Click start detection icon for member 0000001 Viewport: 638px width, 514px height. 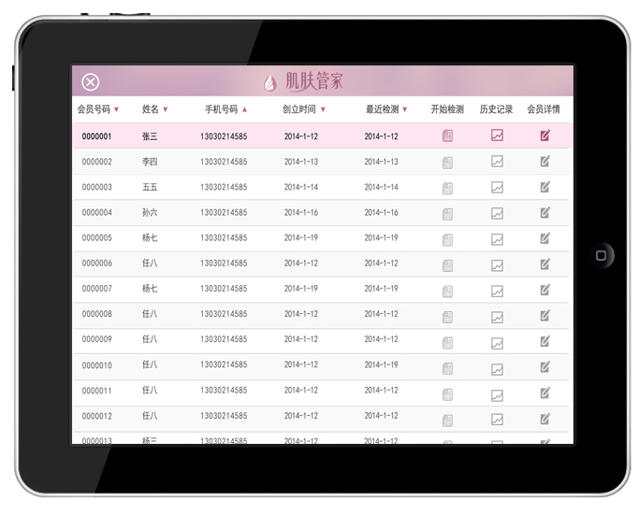[x=447, y=136]
